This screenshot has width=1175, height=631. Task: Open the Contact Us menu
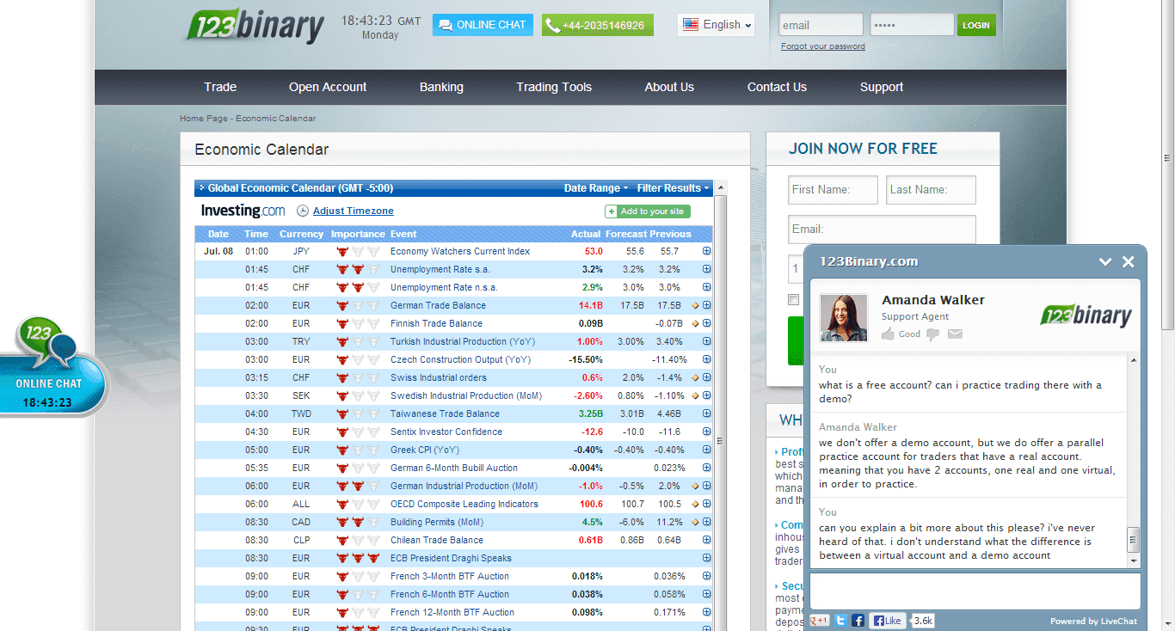pos(777,87)
